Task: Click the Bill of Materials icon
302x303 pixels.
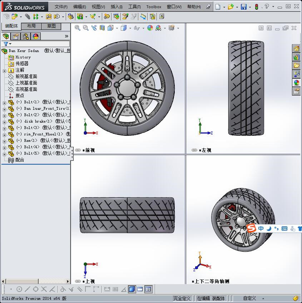Action: click(116, 17)
